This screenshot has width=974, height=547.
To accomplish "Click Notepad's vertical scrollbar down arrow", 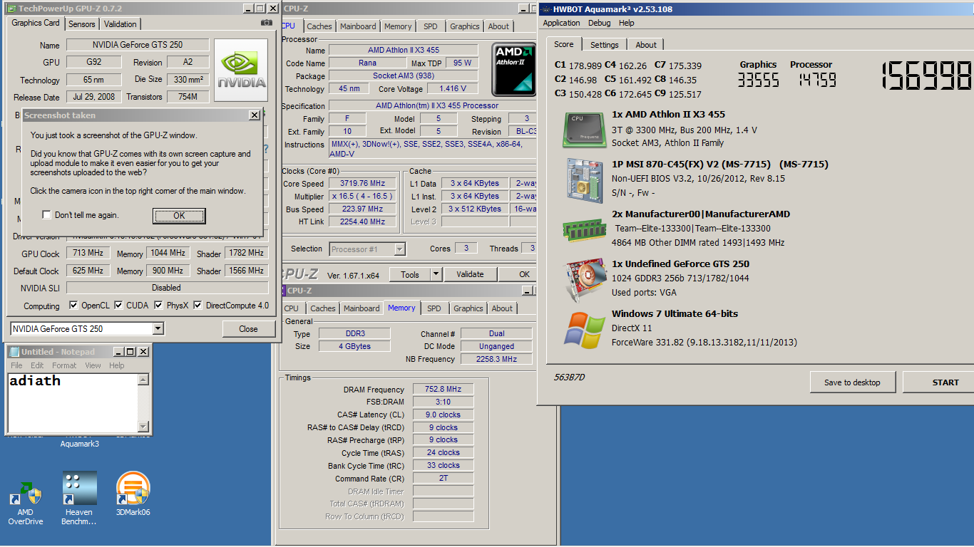I will pos(143,426).
